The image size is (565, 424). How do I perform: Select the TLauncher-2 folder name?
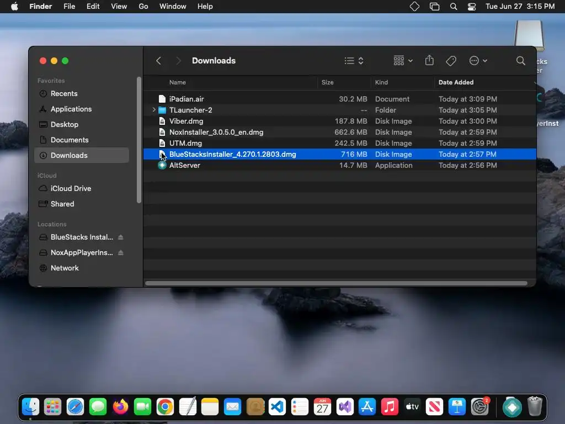[190, 110]
